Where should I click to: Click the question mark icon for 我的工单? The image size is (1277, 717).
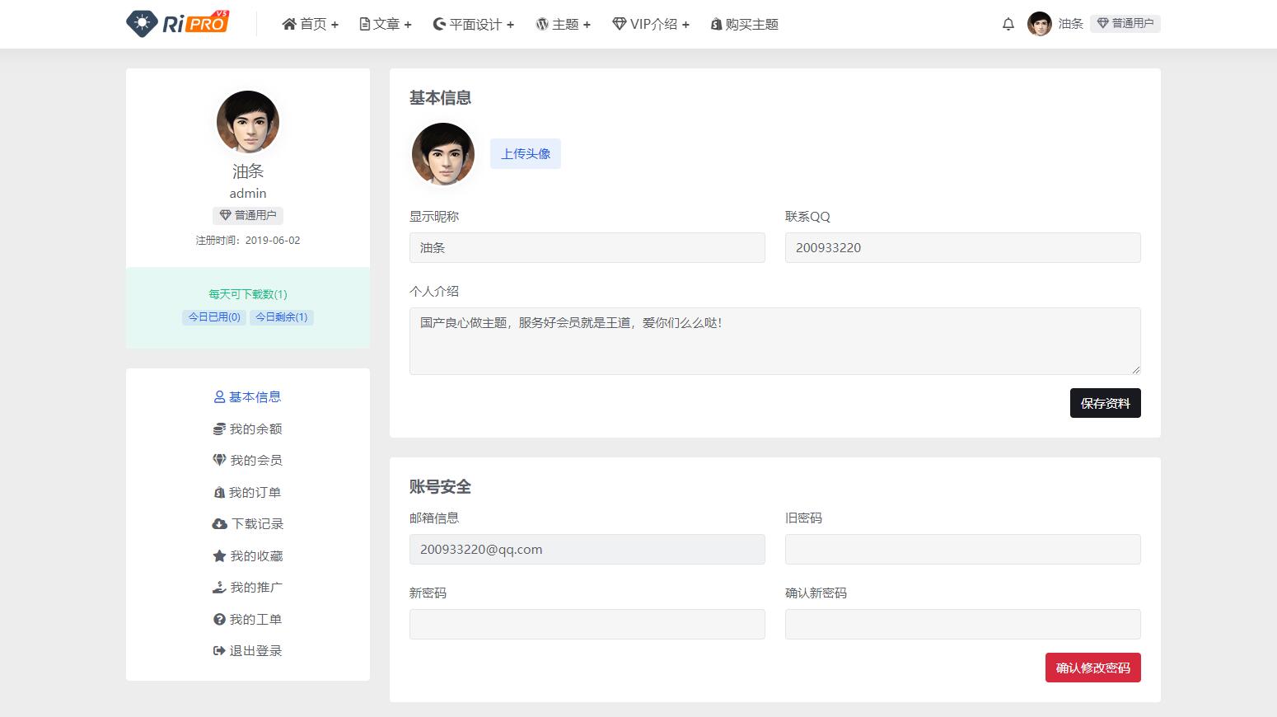point(219,620)
